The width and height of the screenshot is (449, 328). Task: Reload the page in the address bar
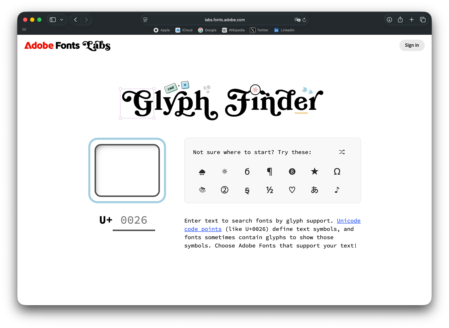point(304,20)
